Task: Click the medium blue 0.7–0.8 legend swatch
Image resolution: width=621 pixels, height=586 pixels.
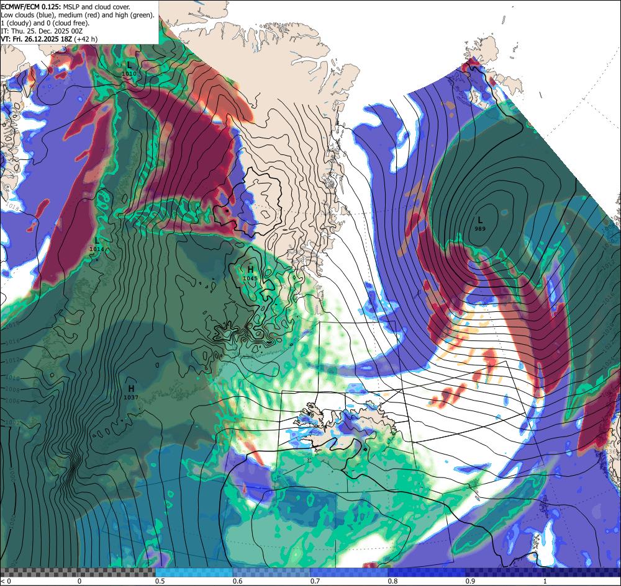Action: [x=349, y=572]
